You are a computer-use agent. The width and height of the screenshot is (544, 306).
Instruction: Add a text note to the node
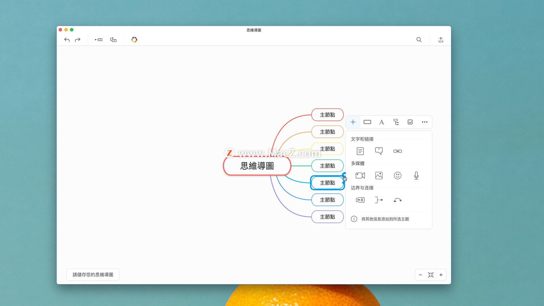(360, 151)
